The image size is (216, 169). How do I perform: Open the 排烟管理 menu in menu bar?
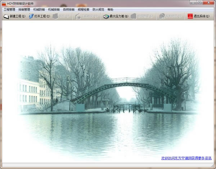(24, 9)
